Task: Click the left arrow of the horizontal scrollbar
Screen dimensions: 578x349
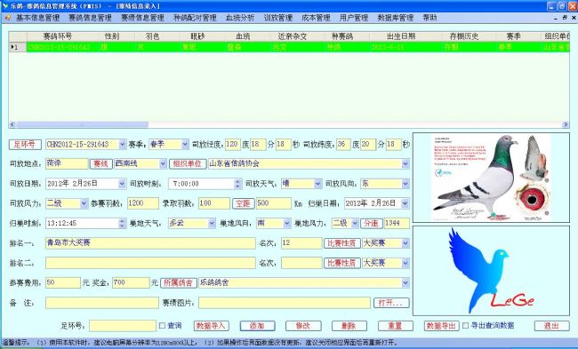Action: 12,125
